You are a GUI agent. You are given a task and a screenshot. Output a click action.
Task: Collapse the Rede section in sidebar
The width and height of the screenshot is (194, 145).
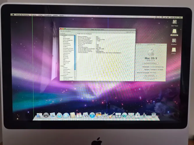(61, 66)
